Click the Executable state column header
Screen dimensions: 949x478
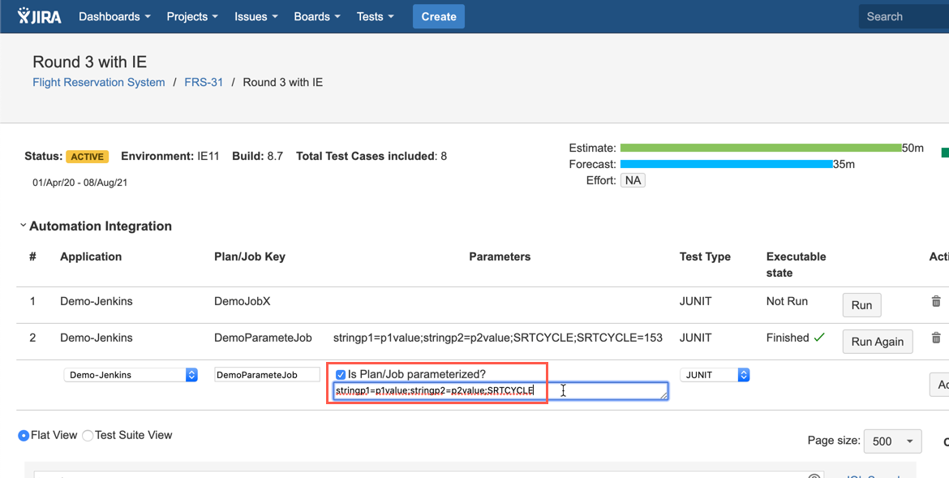796,265
